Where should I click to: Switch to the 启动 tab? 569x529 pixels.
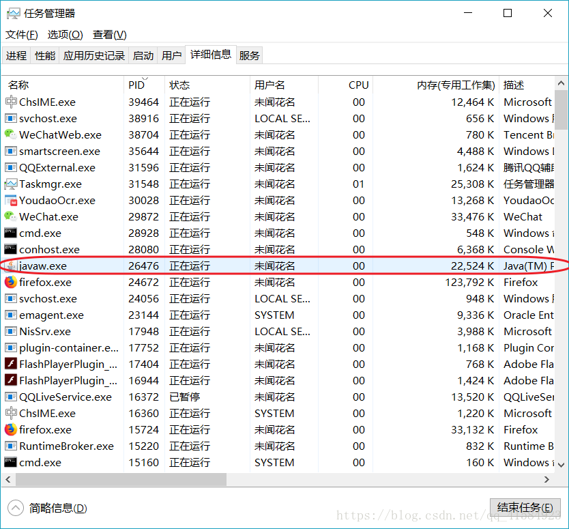click(x=143, y=55)
